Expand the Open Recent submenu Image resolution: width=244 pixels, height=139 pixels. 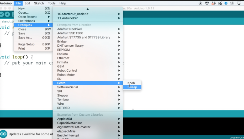33,17
